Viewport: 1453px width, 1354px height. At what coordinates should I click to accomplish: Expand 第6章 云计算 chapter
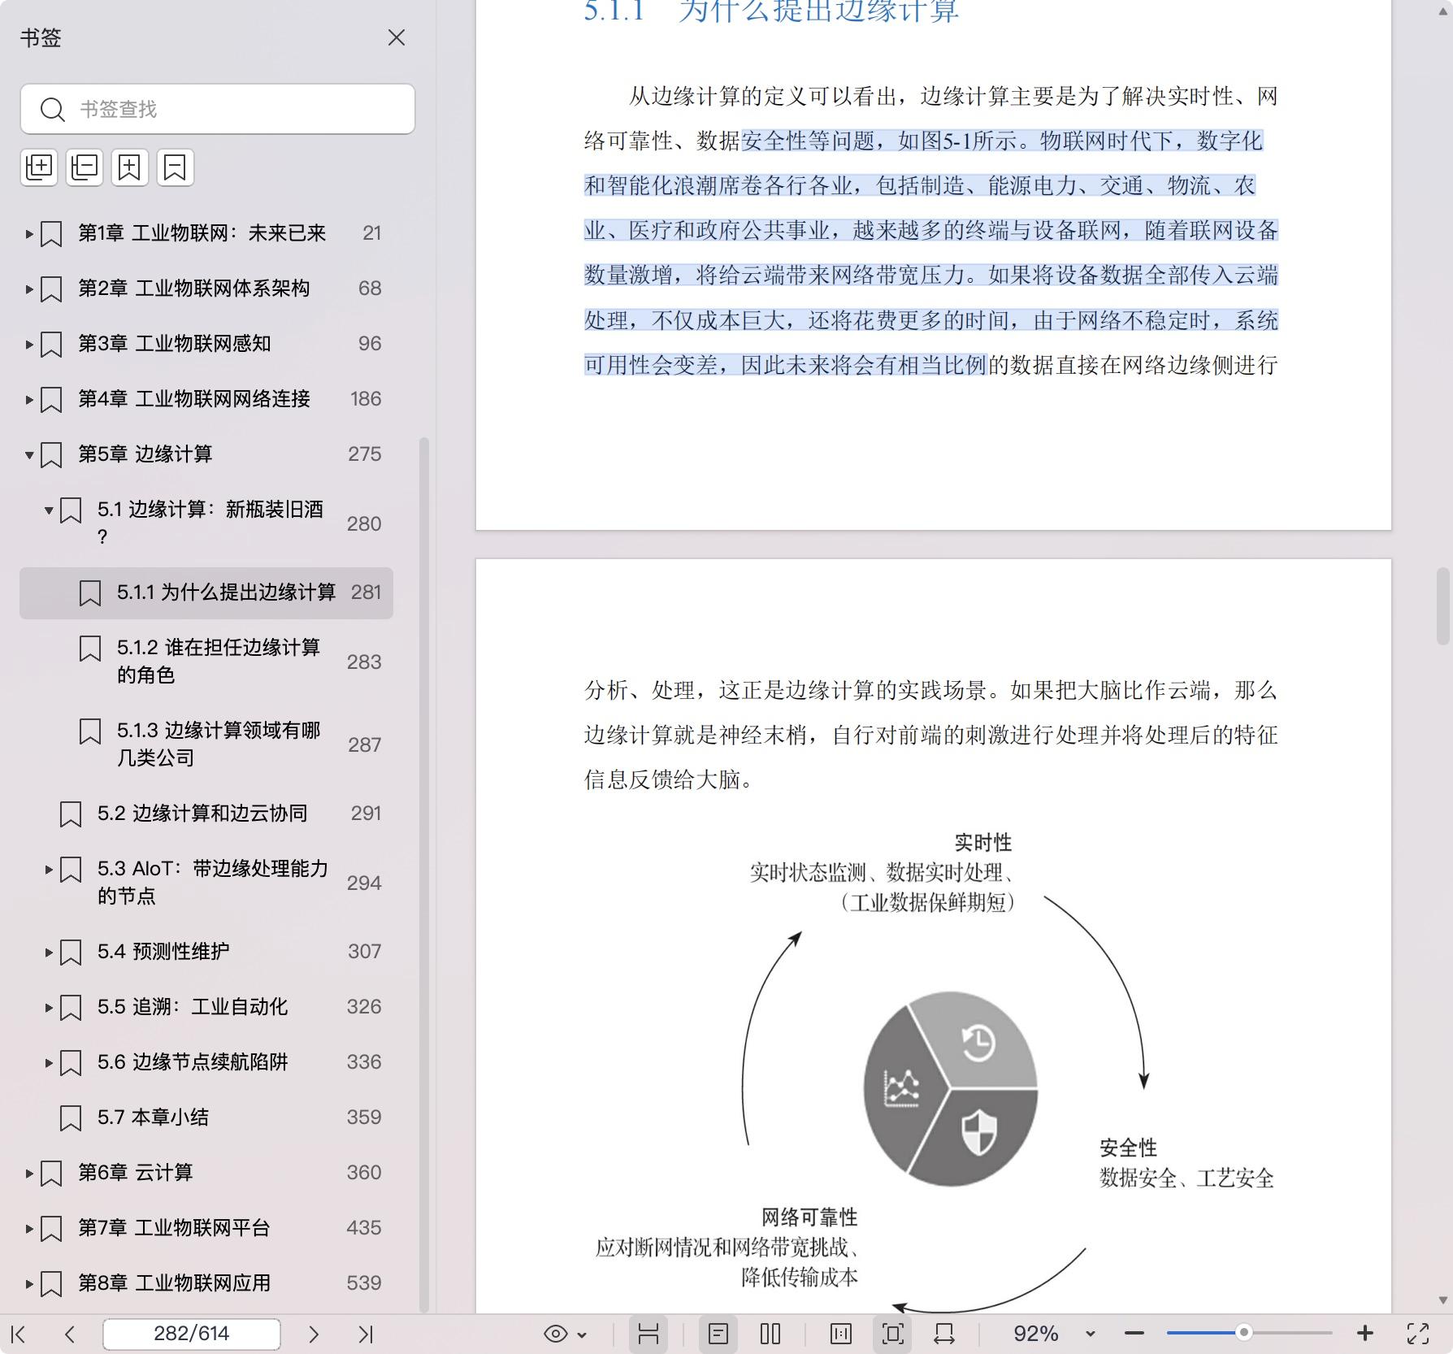[29, 1174]
